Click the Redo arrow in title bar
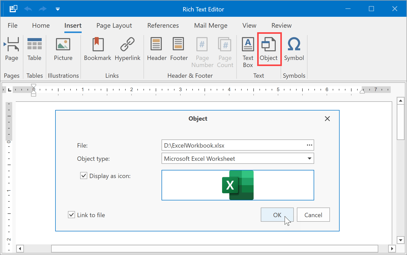Image resolution: width=407 pixels, height=255 pixels. 43,9
